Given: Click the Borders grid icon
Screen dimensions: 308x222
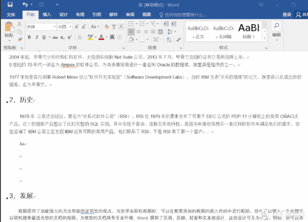Looking at the screenshot, I should click(x=142, y=39).
